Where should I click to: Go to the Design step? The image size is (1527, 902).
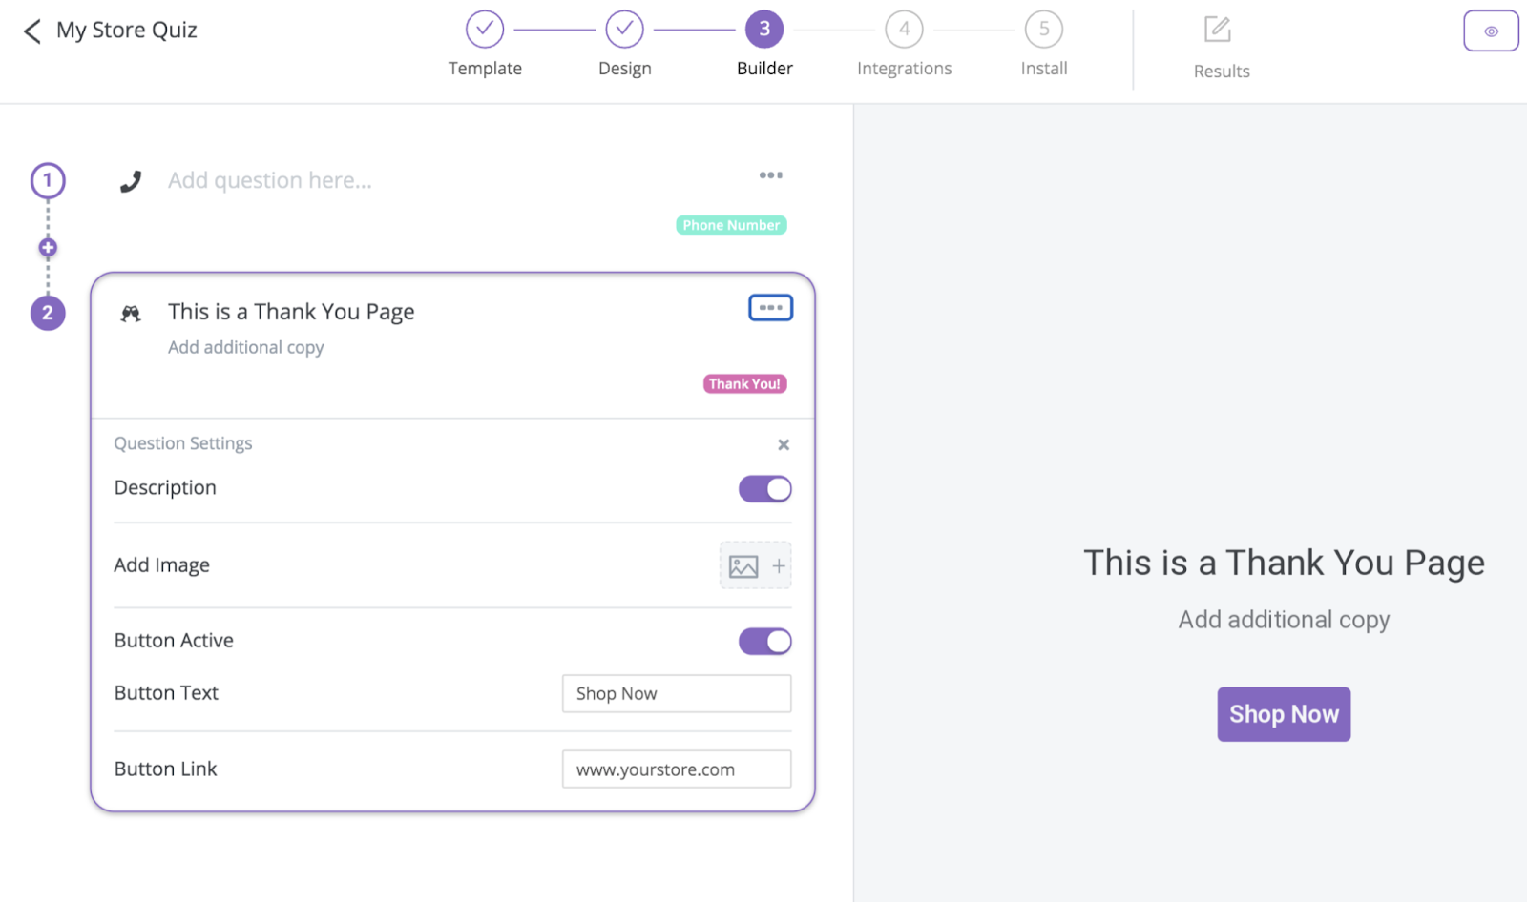click(x=625, y=44)
